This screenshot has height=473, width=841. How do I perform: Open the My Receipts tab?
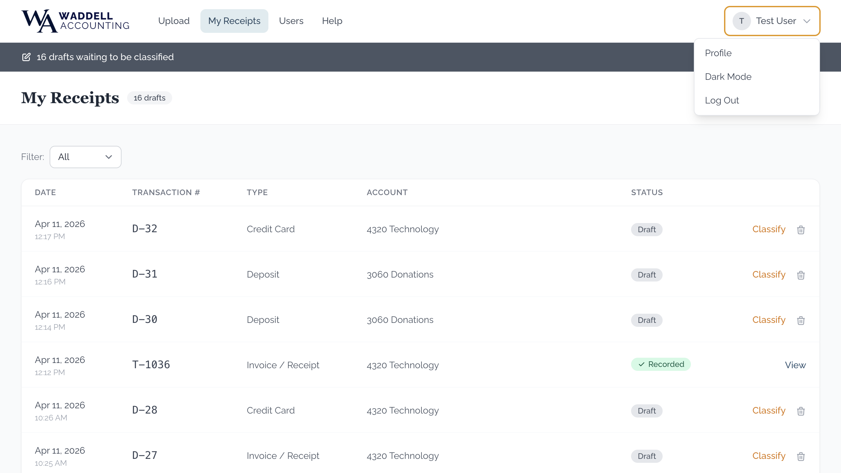pos(234,21)
